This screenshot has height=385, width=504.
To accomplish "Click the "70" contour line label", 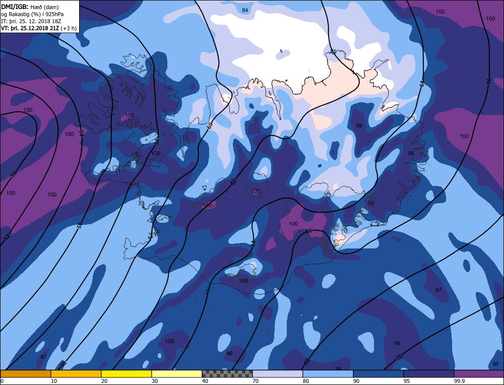I will (399, 357).
